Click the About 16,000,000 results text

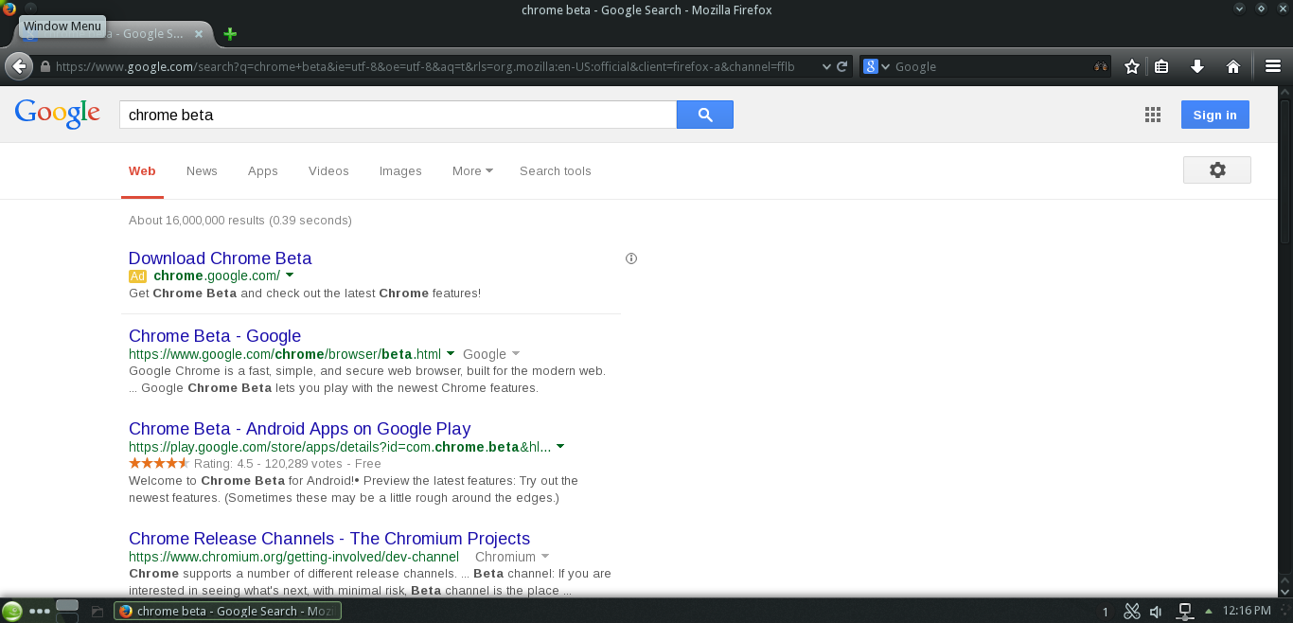(240, 221)
